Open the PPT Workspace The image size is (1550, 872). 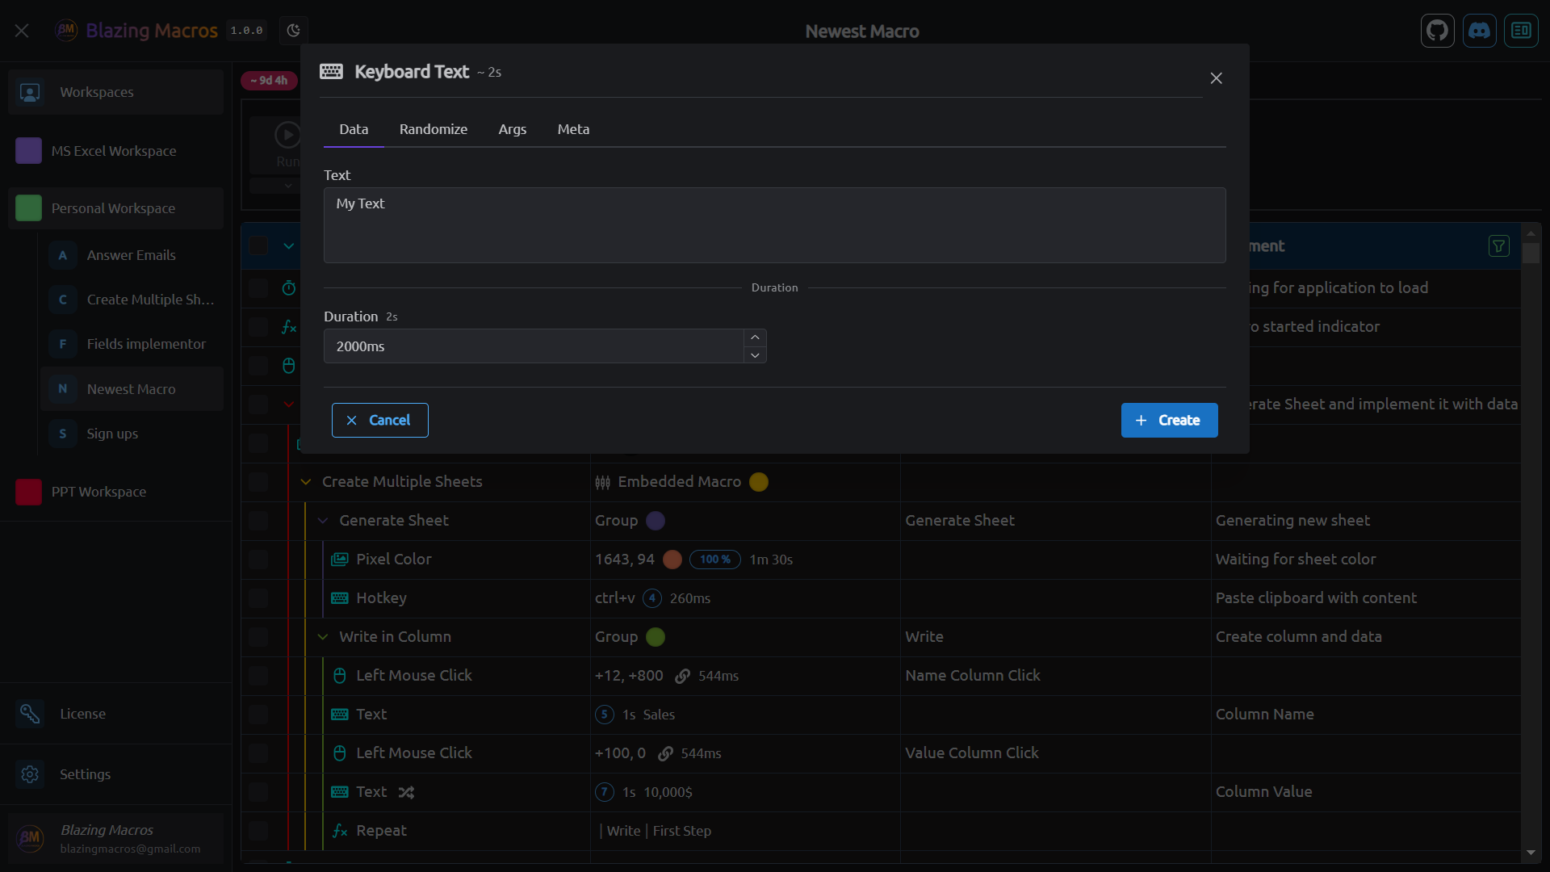(116, 492)
